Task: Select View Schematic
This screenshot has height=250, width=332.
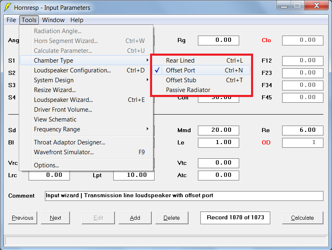Action: pos(86,119)
